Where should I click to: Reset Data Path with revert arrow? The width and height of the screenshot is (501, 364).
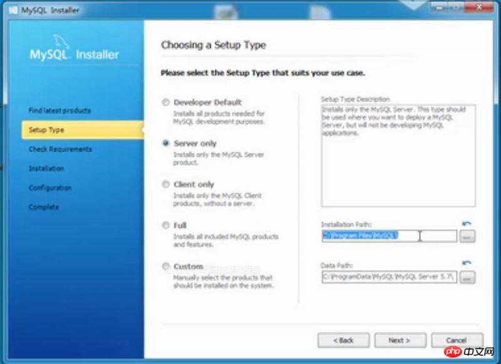(467, 263)
